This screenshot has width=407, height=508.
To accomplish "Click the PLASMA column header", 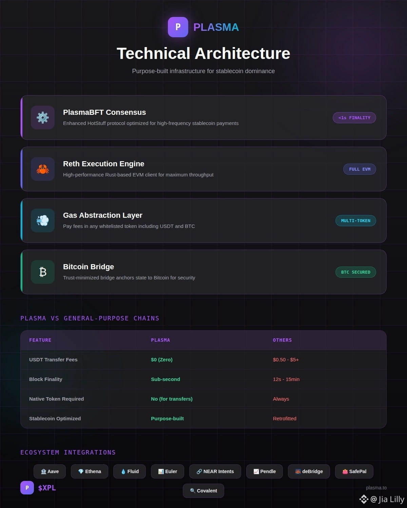I will click(160, 340).
